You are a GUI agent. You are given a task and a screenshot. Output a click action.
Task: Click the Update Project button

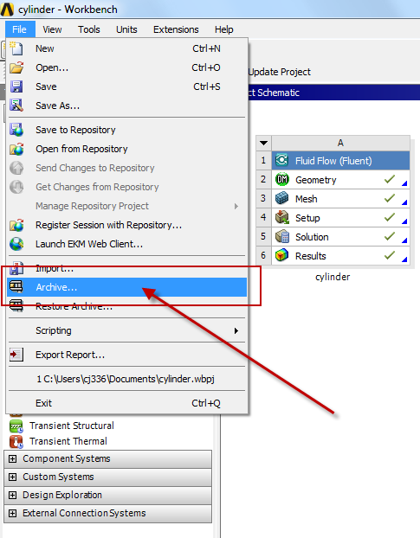pyautogui.click(x=279, y=72)
